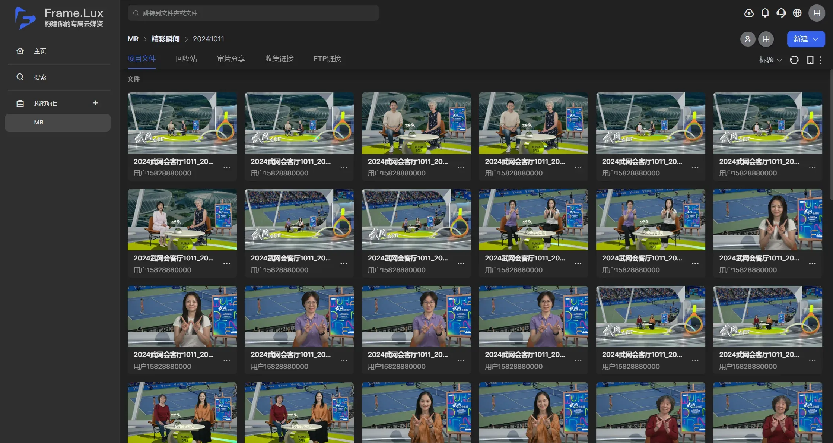
Task: Click the briefcase icon for 我的项目
Action: [20, 103]
